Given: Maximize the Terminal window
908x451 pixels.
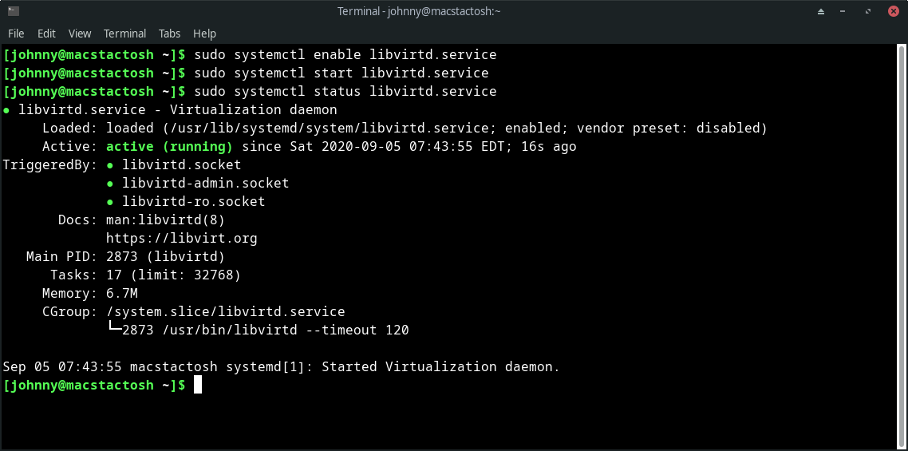Looking at the screenshot, I should 868,12.
